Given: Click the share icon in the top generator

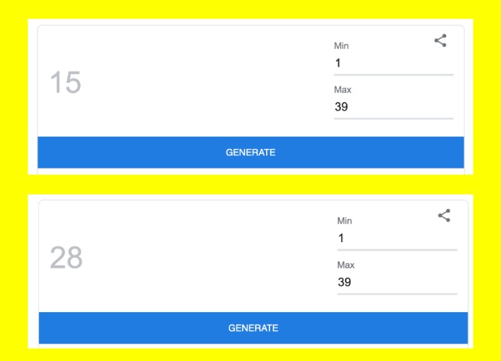Looking at the screenshot, I should tap(440, 41).
